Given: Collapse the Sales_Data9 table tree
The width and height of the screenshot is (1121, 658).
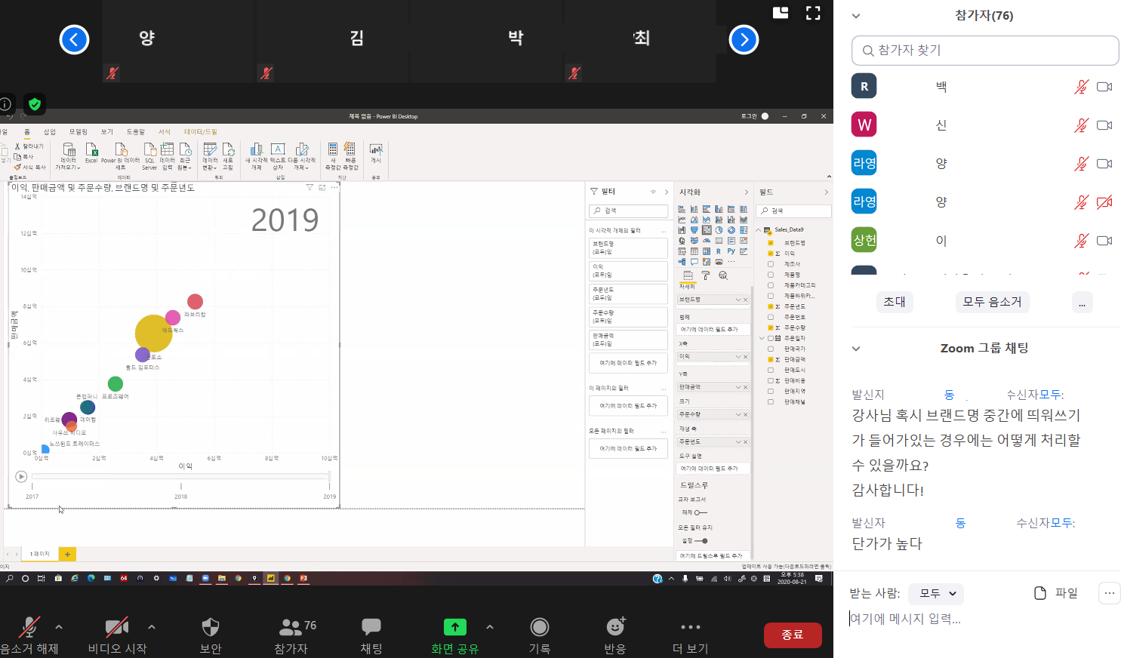Looking at the screenshot, I should [x=759, y=230].
